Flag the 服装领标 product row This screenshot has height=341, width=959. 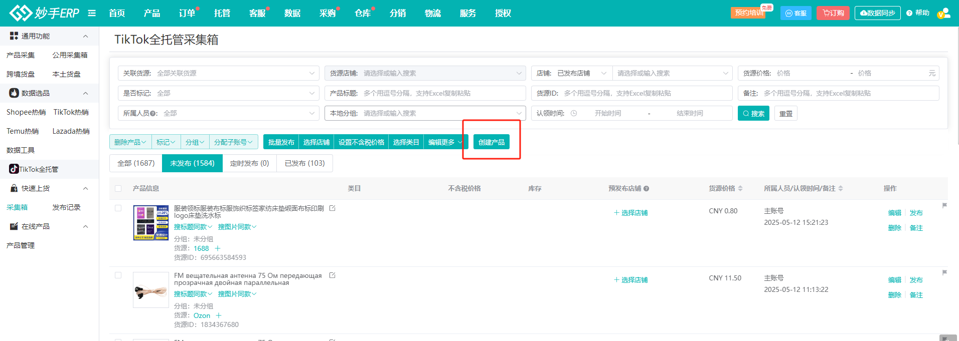tap(944, 205)
